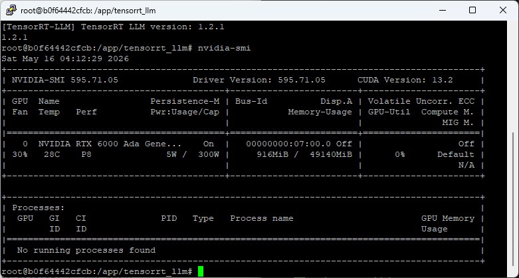Click the PuTTY icon in the title bar

(11, 10)
